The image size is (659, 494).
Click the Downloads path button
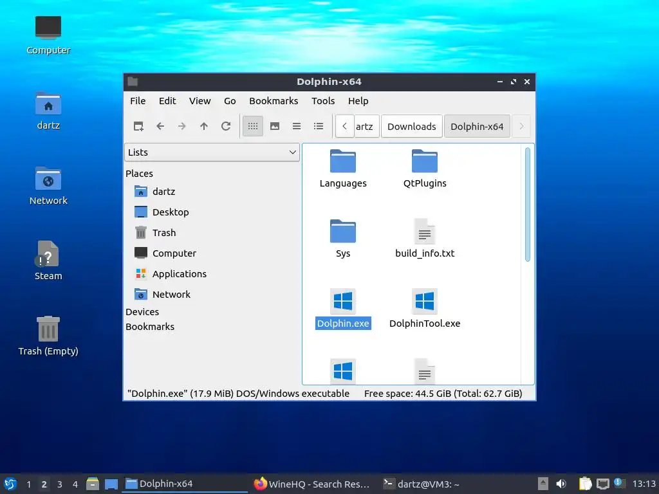click(411, 126)
